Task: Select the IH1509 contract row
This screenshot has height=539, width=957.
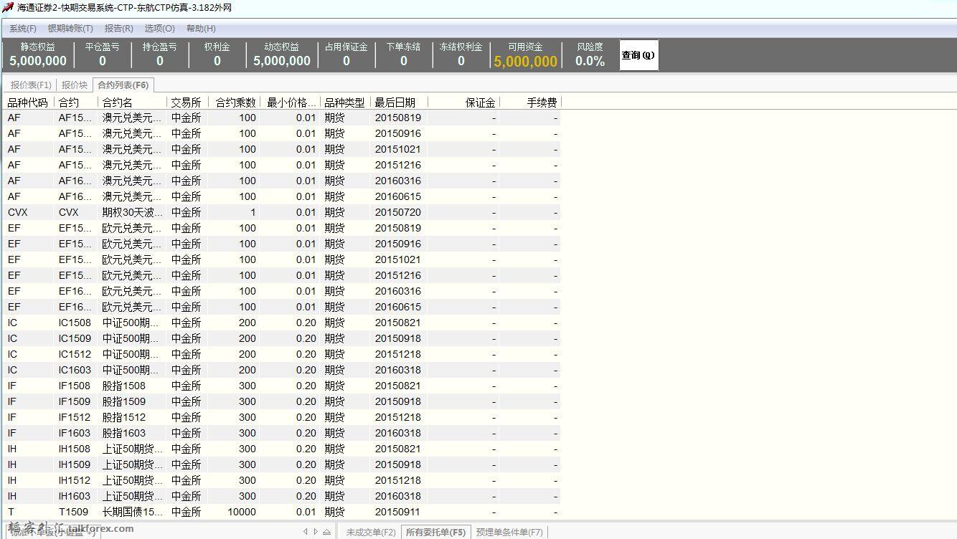Action: [281, 464]
